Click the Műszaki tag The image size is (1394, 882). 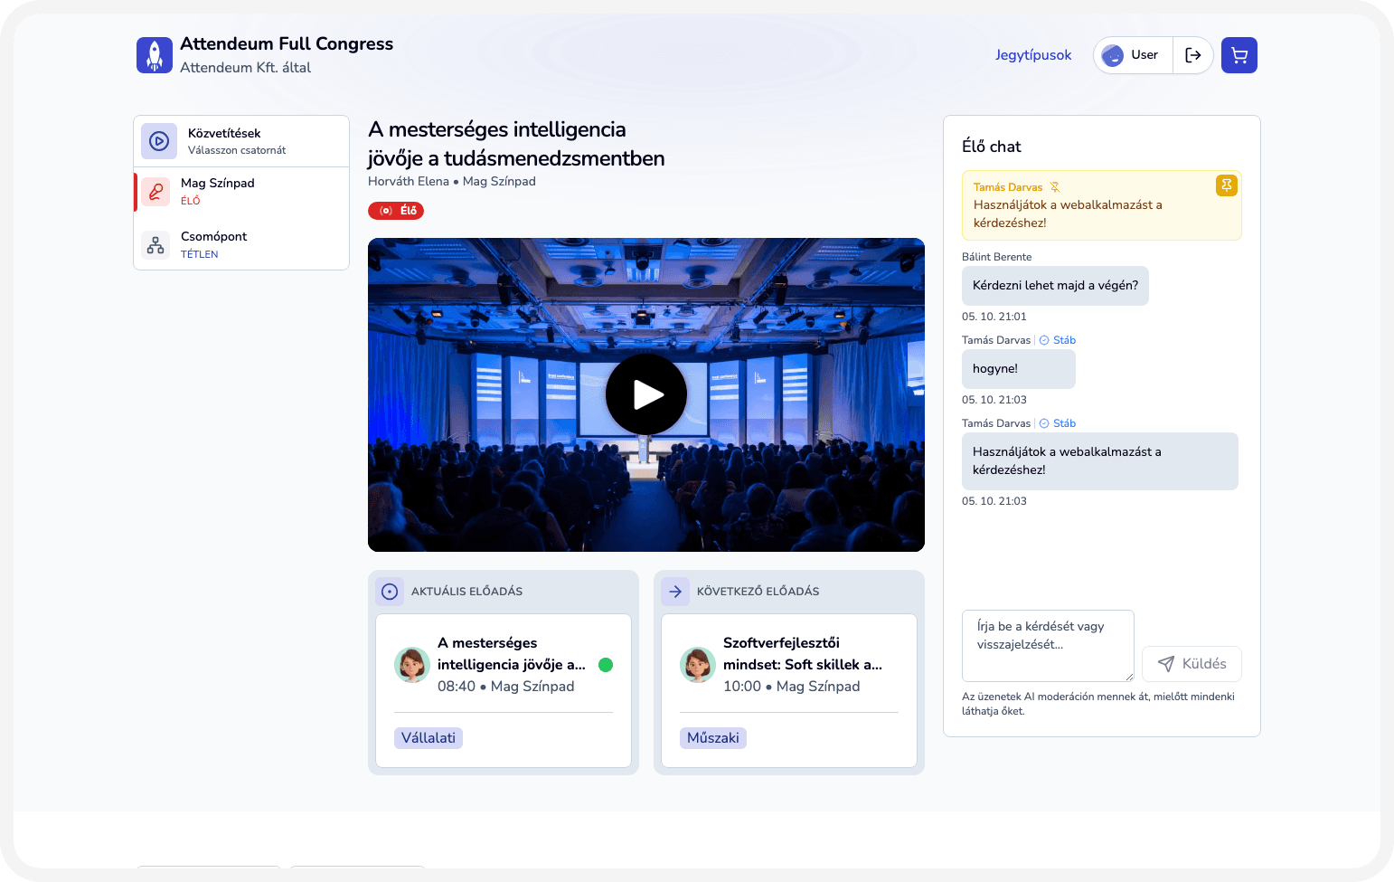[x=713, y=738]
